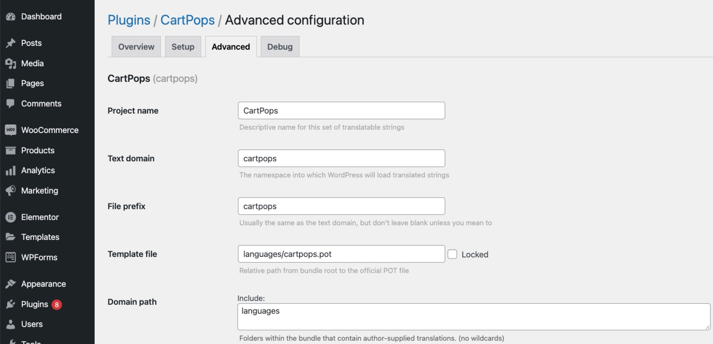The height and width of the screenshot is (344, 713).
Task: Open the Media library icon
Action: [x=9, y=63]
